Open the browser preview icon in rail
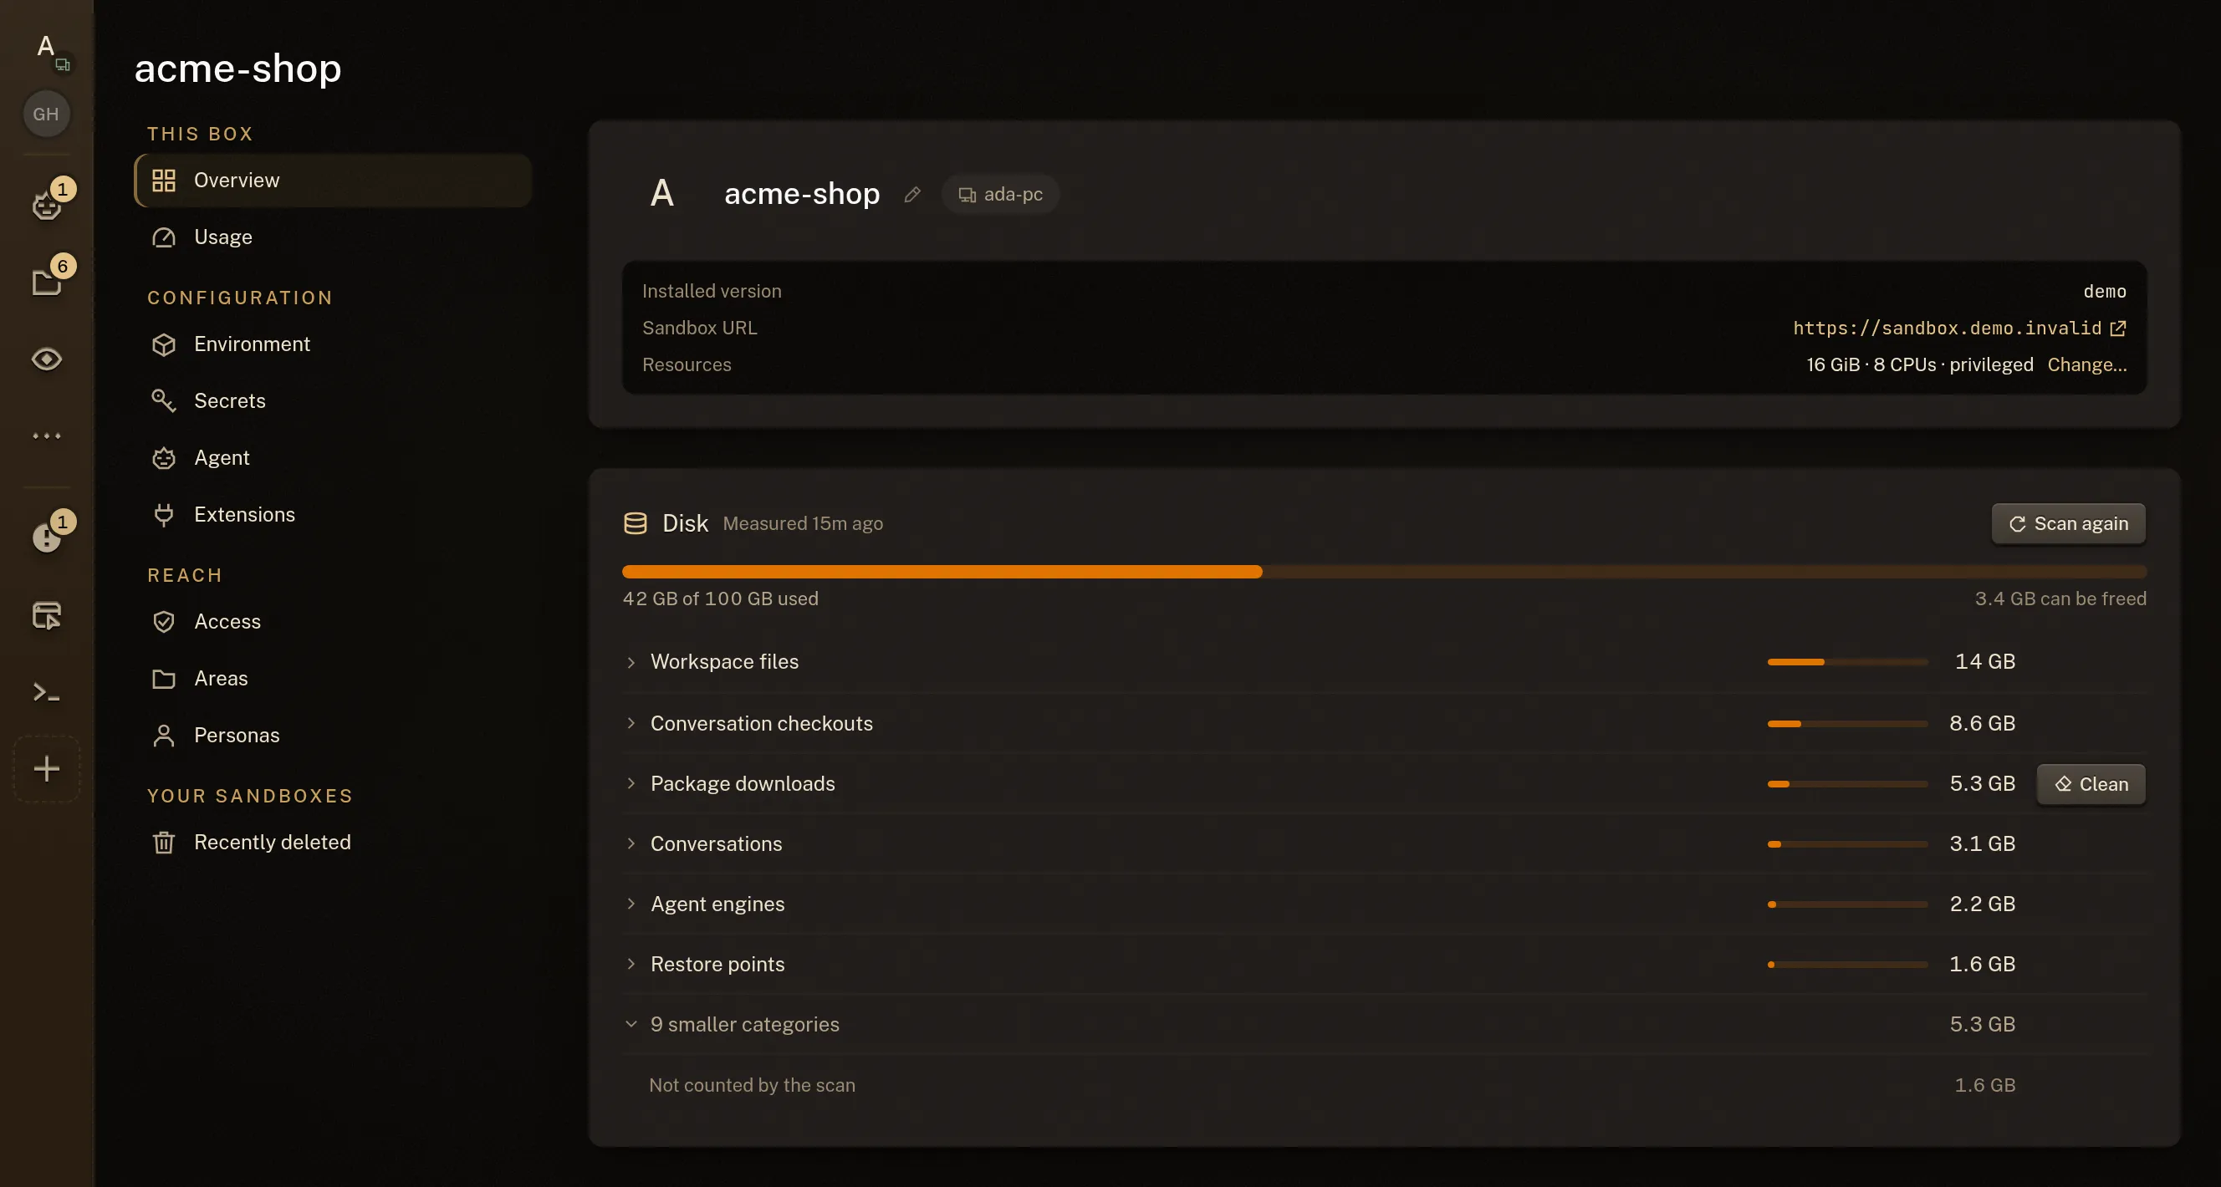Viewport: 2221px width, 1187px height. (x=47, y=615)
